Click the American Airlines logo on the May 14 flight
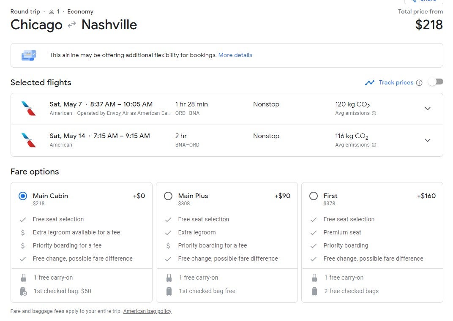Viewport: 453px width, 321px height. click(x=28, y=140)
